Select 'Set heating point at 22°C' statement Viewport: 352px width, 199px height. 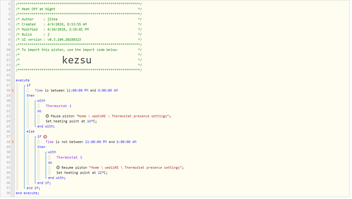click(x=82, y=172)
